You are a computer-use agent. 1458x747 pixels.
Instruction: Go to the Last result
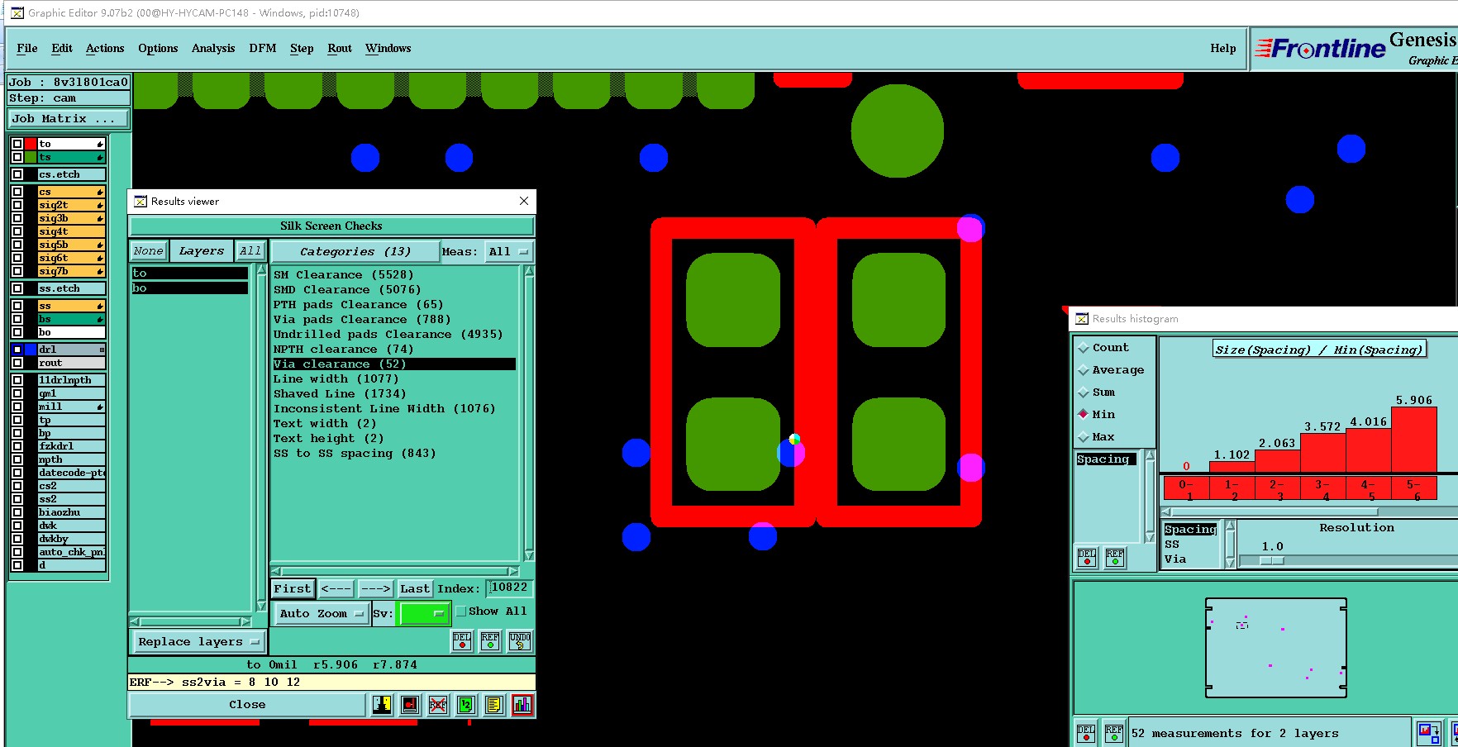415,588
